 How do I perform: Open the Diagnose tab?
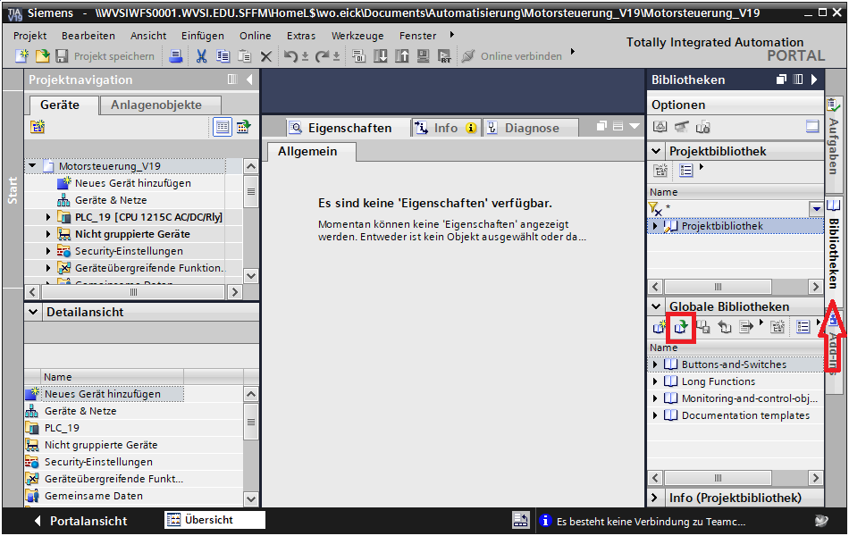[x=531, y=128]
